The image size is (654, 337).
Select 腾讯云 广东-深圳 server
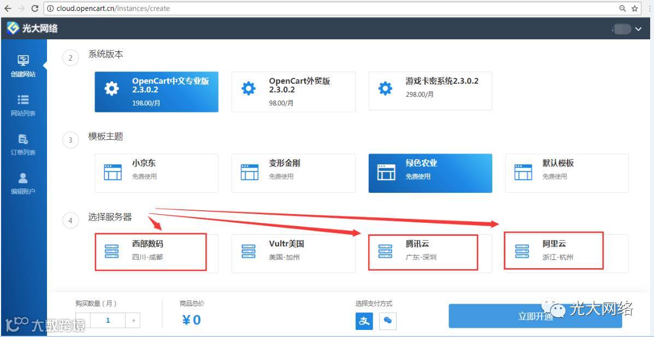(430, 253)
